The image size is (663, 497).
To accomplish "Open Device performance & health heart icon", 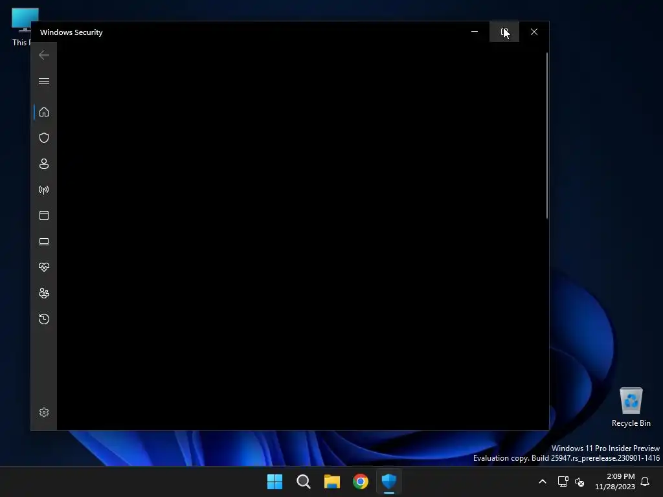I will click(44, 267).
